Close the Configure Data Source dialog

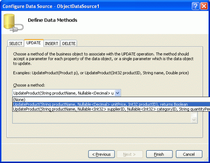click(204, 6)
